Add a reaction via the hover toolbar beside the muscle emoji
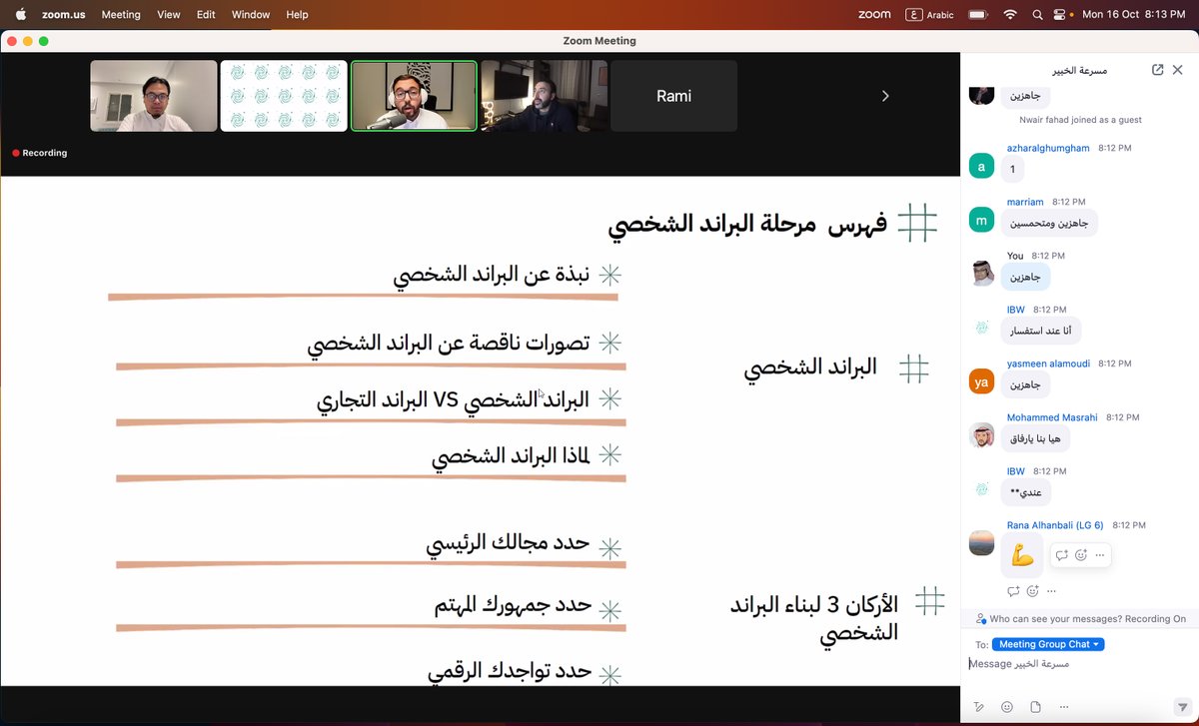Screen dimensions: 1199x726 point(1081,555)
